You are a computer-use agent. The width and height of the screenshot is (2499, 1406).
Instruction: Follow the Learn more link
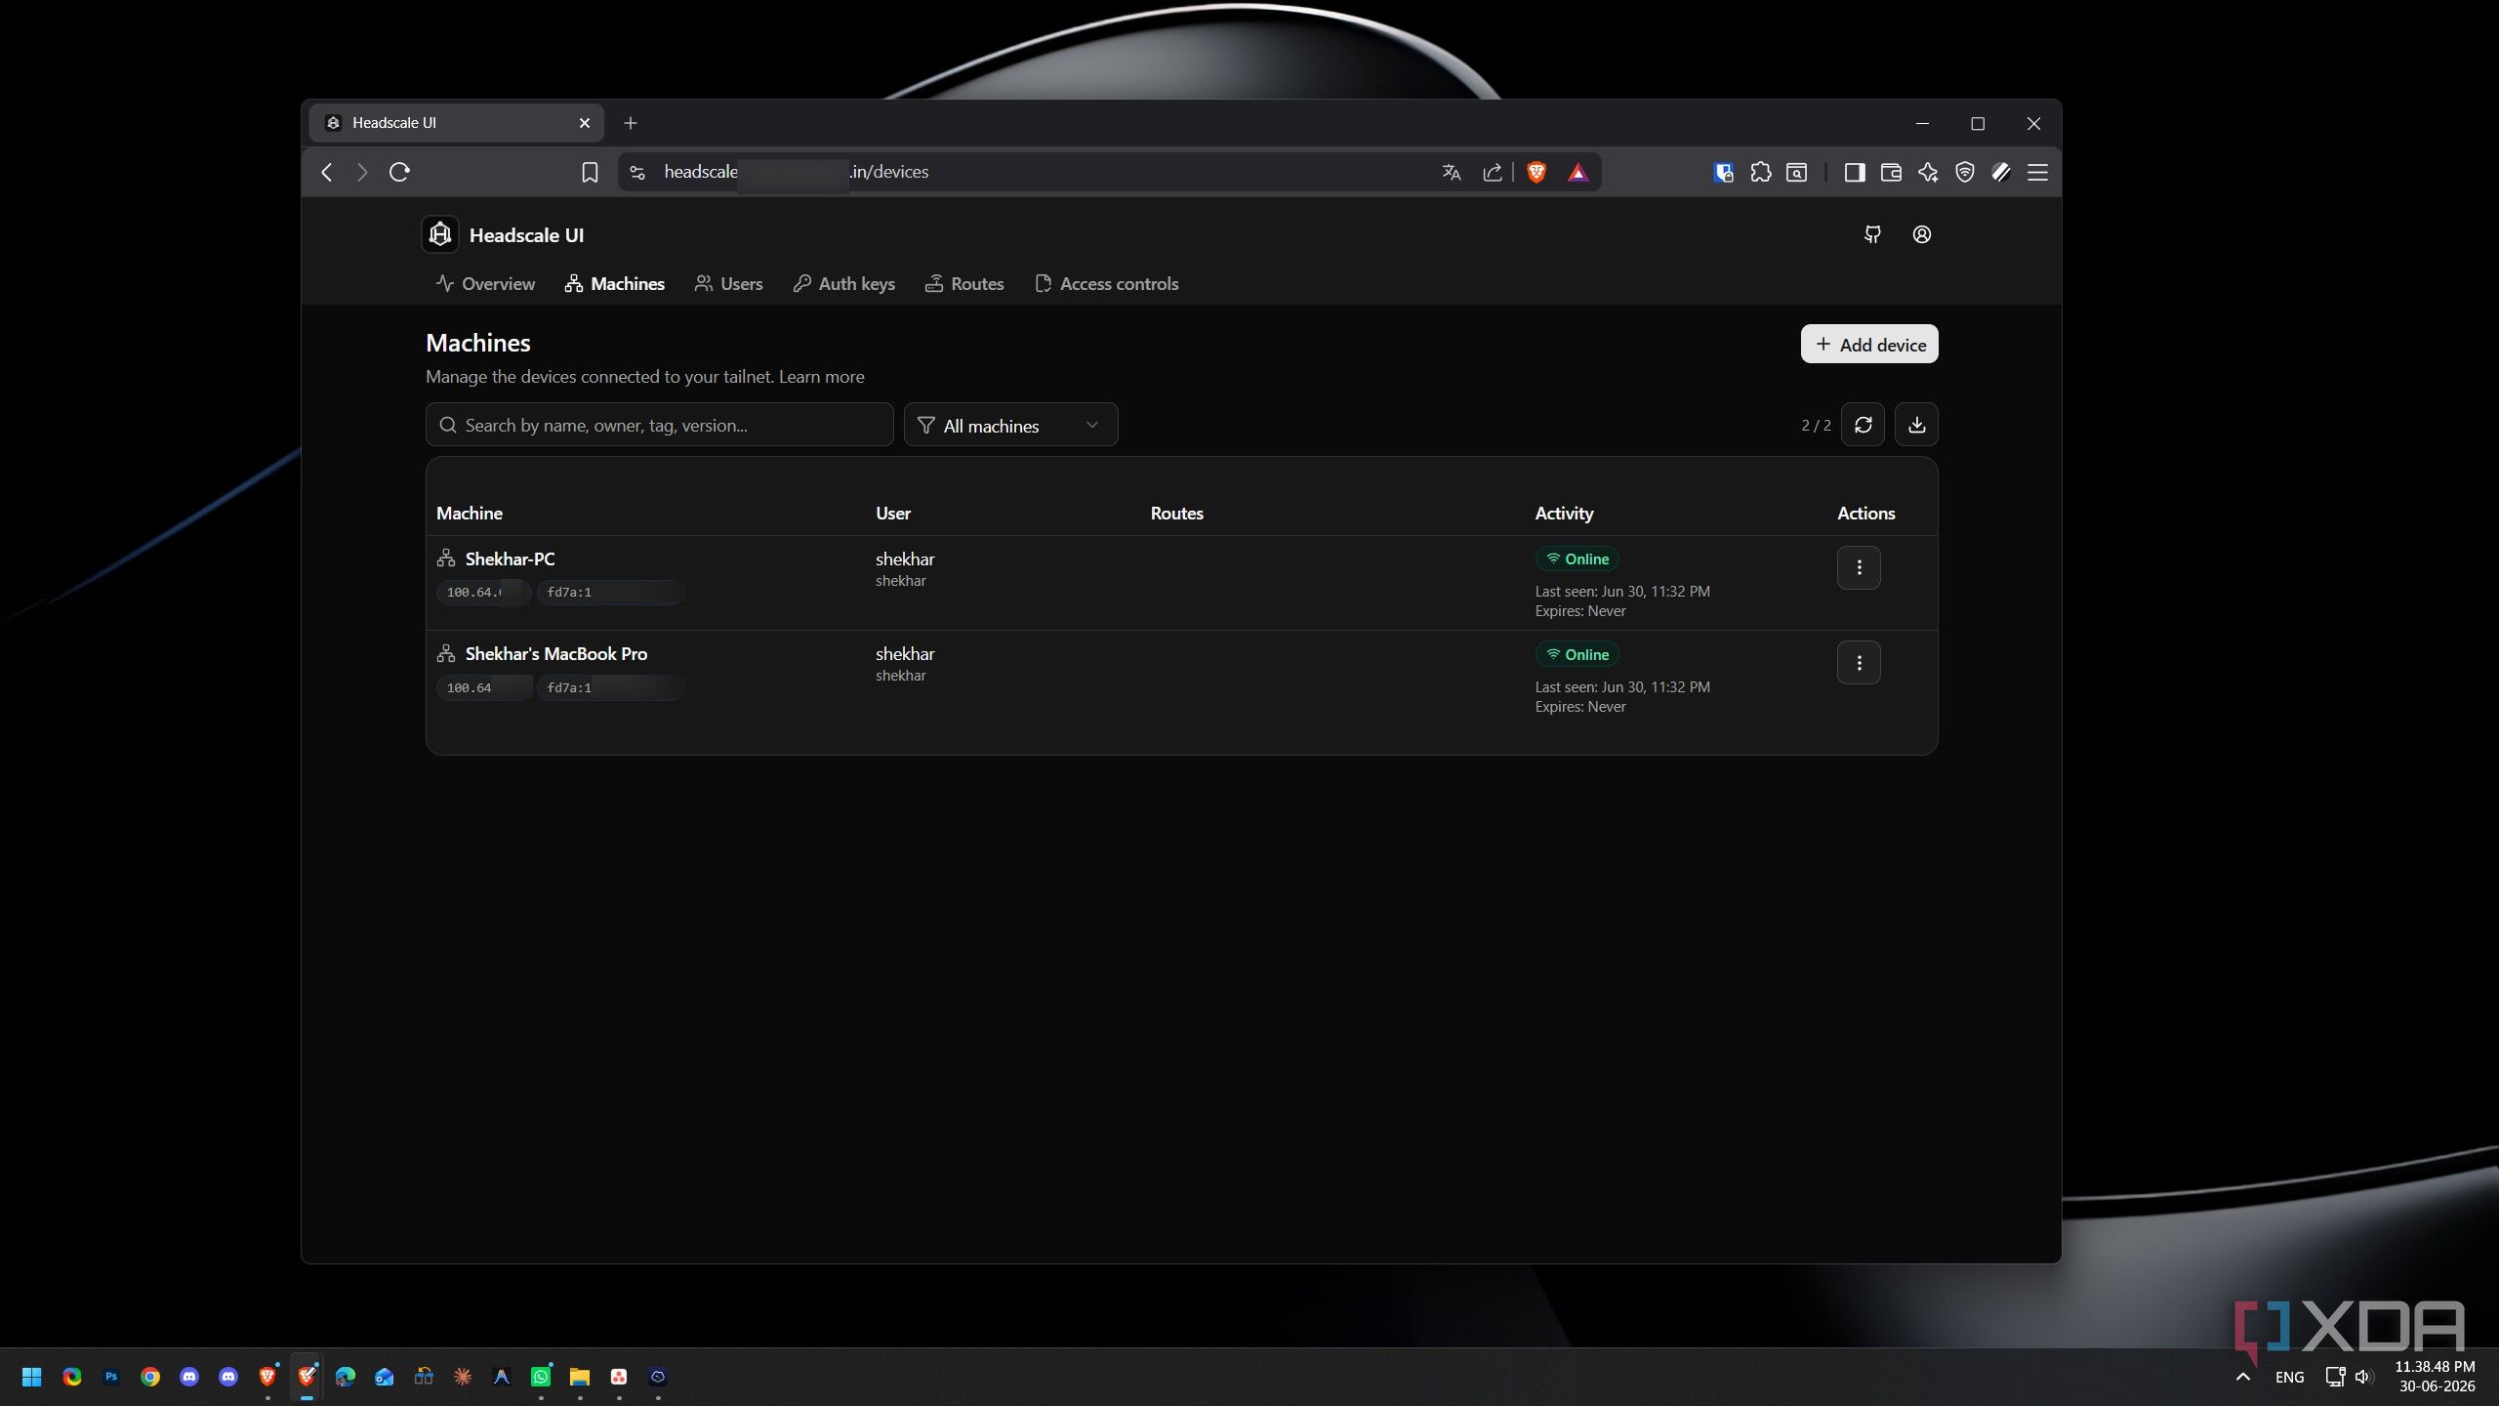821,377
